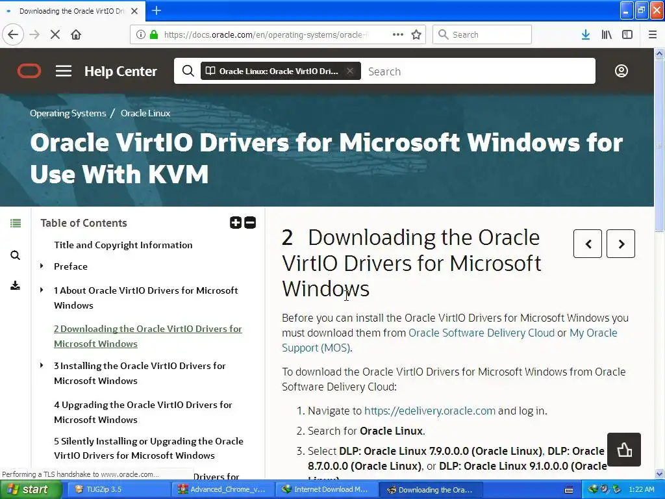Image resolution: width=665 pixels, height=499 pixels.
Task: Remove the Oracle VirtIO search scope chip
Action: pyautogui.click(x=350, y=71)
